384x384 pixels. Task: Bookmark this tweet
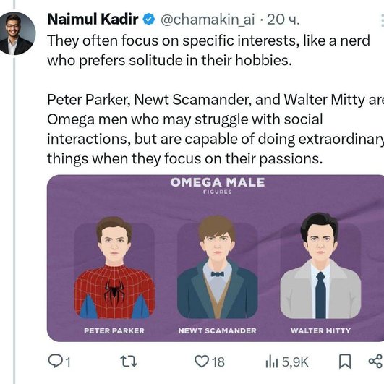pos(345,362)
